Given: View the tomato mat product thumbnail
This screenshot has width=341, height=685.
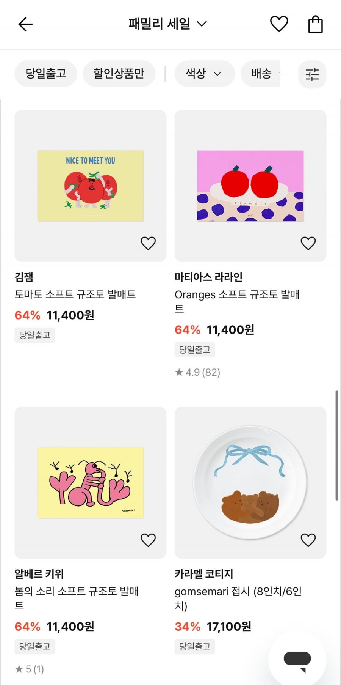Looking at the screenshot, I should [x=91, y=186].
